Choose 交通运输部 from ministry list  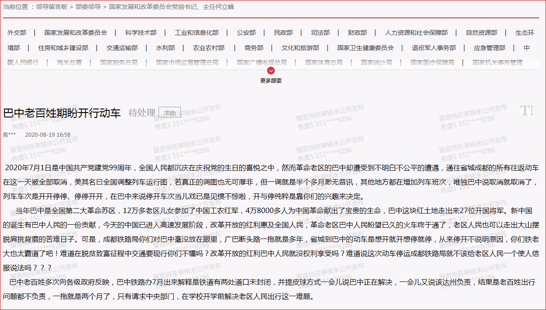click(x=122, y=48)
